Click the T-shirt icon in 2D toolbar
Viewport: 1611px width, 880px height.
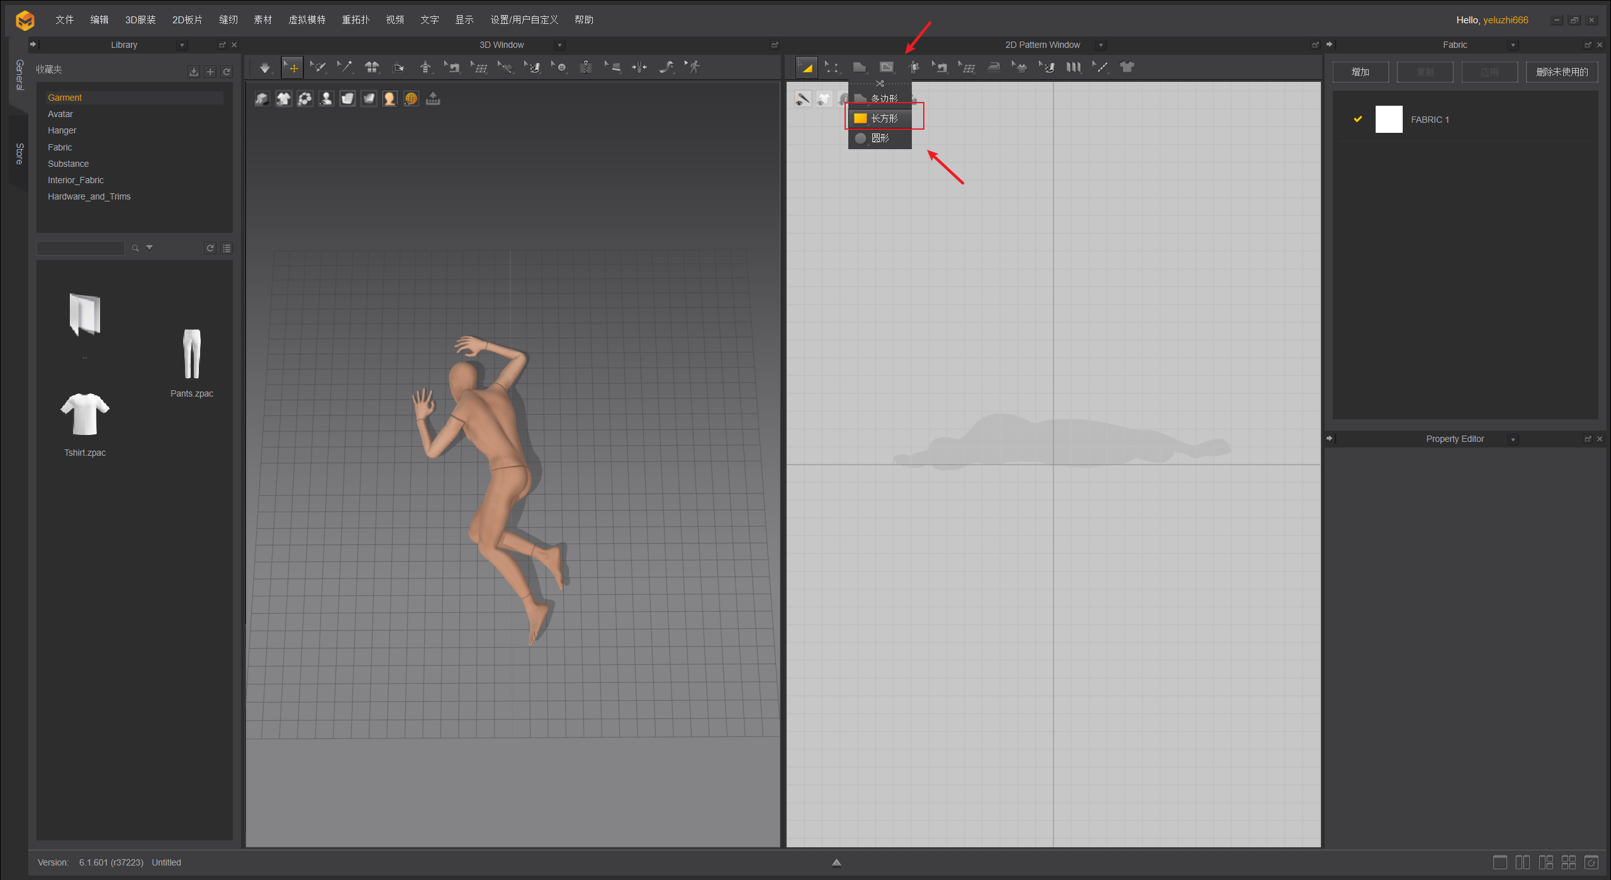pyautogui.click(x=1127, y=67)
